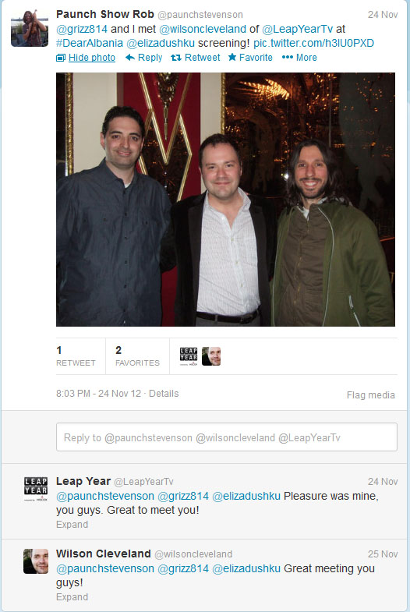The height and width of the screenshot is (612, 410).
Task: Click the attached photo of three men
Action: click(225, 200)
